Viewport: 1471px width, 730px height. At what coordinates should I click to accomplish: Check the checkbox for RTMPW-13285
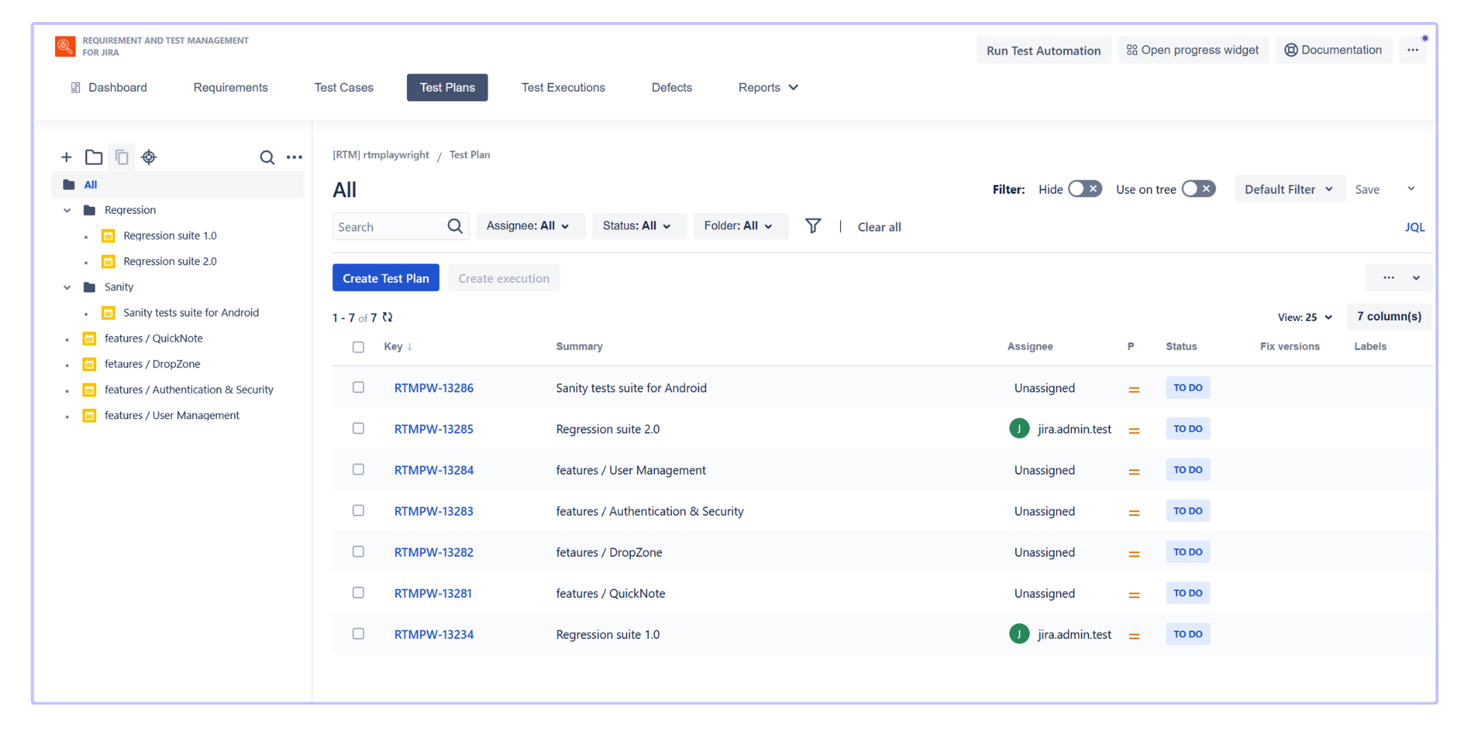click(358, 428)
